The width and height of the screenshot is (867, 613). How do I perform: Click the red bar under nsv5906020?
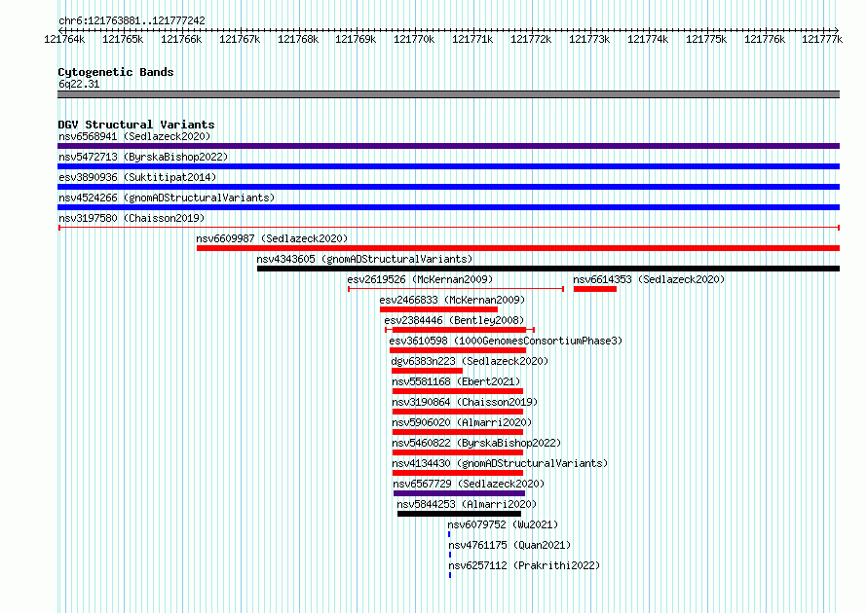(458, 432)
